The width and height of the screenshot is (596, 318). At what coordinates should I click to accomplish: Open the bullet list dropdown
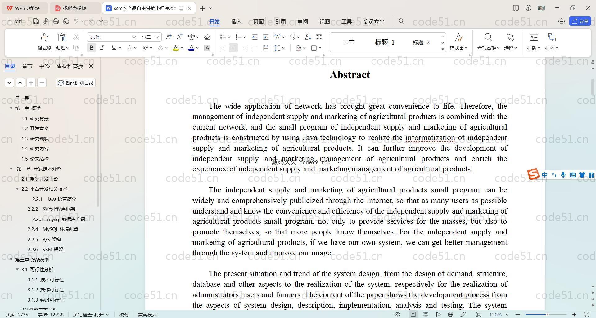229,37
